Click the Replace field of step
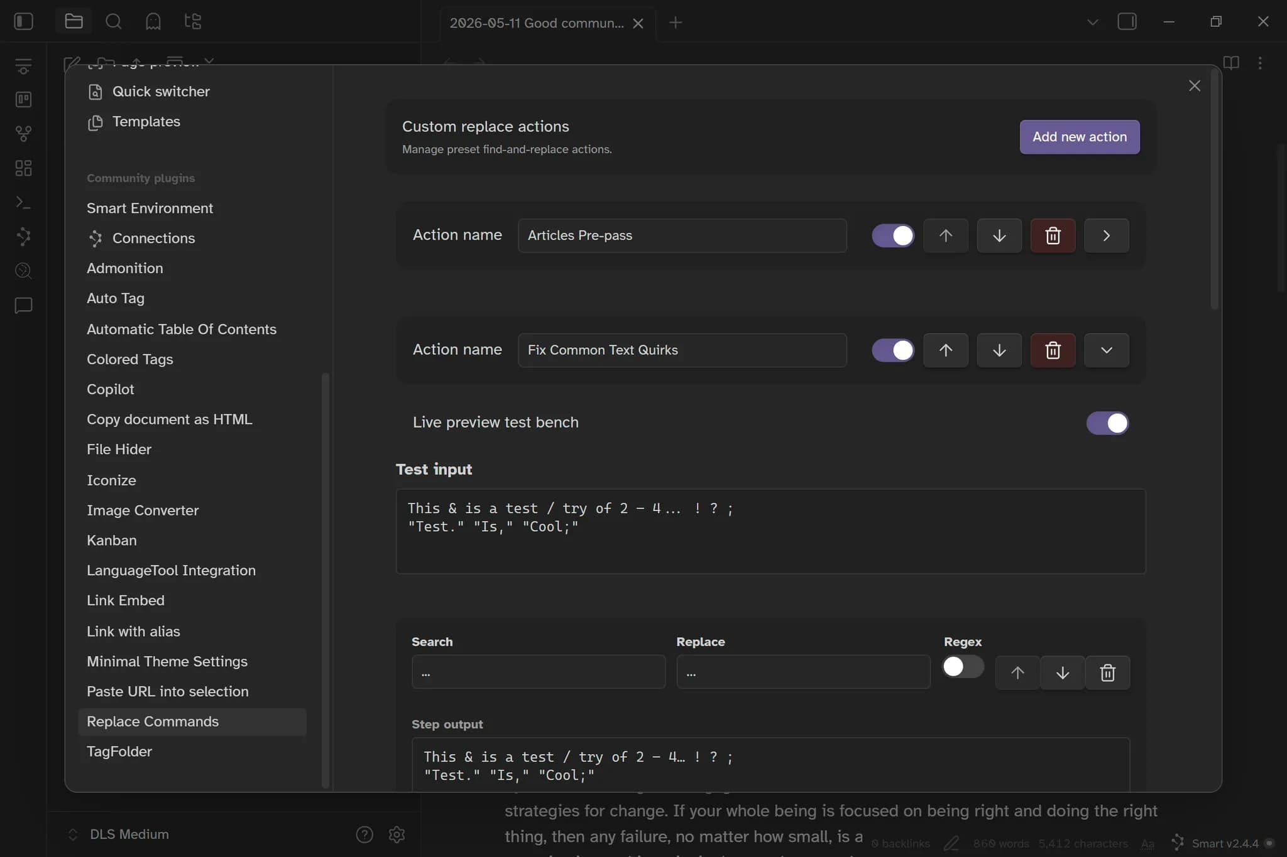 [x=803, y=672]
